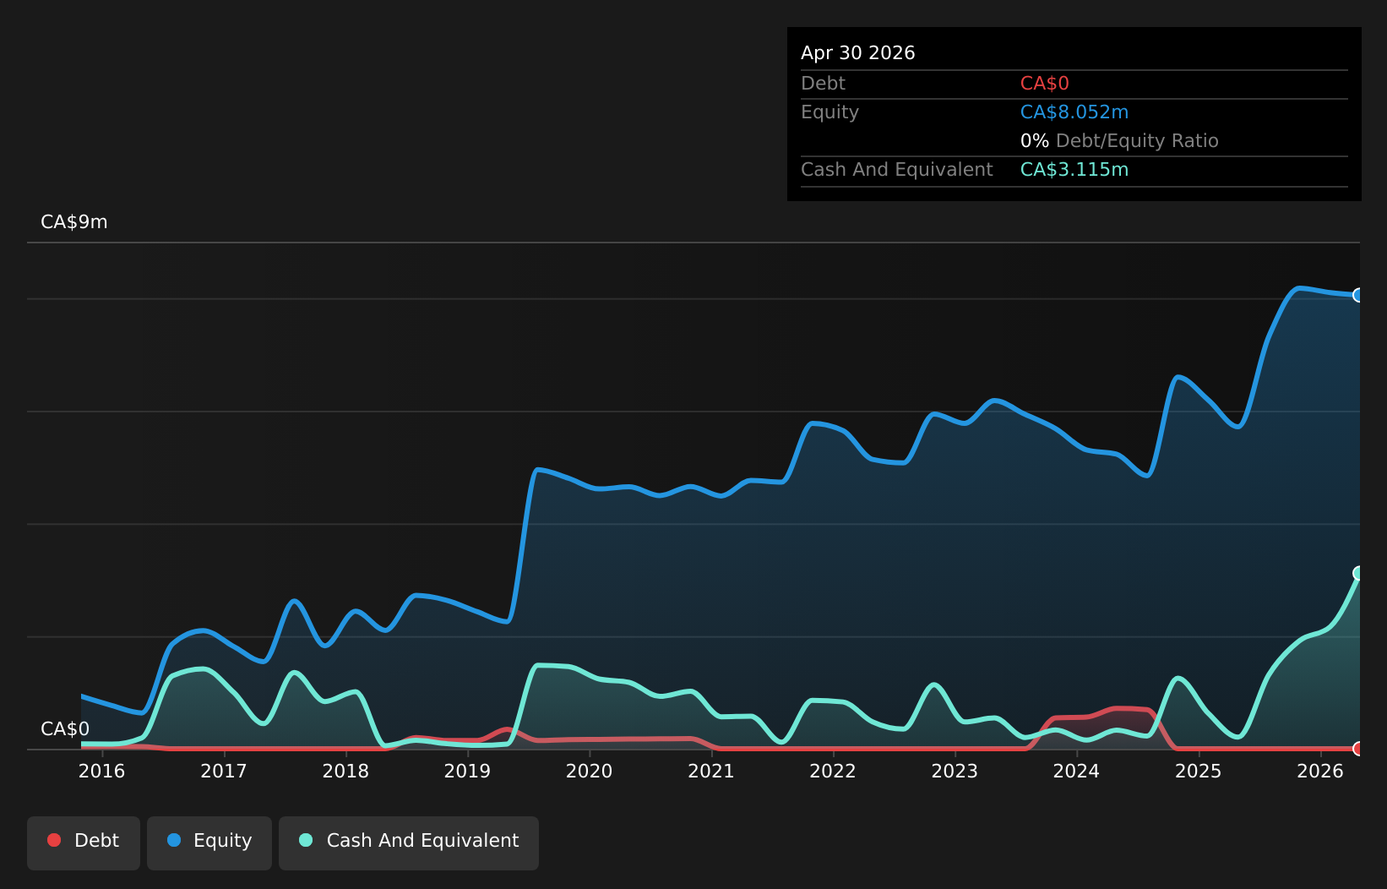
Task: Click the Debt row label in tooltip
Action: point(823,84)
